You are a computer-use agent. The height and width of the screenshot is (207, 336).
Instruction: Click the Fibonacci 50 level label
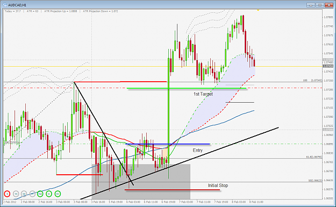click(x=315, y=181)
